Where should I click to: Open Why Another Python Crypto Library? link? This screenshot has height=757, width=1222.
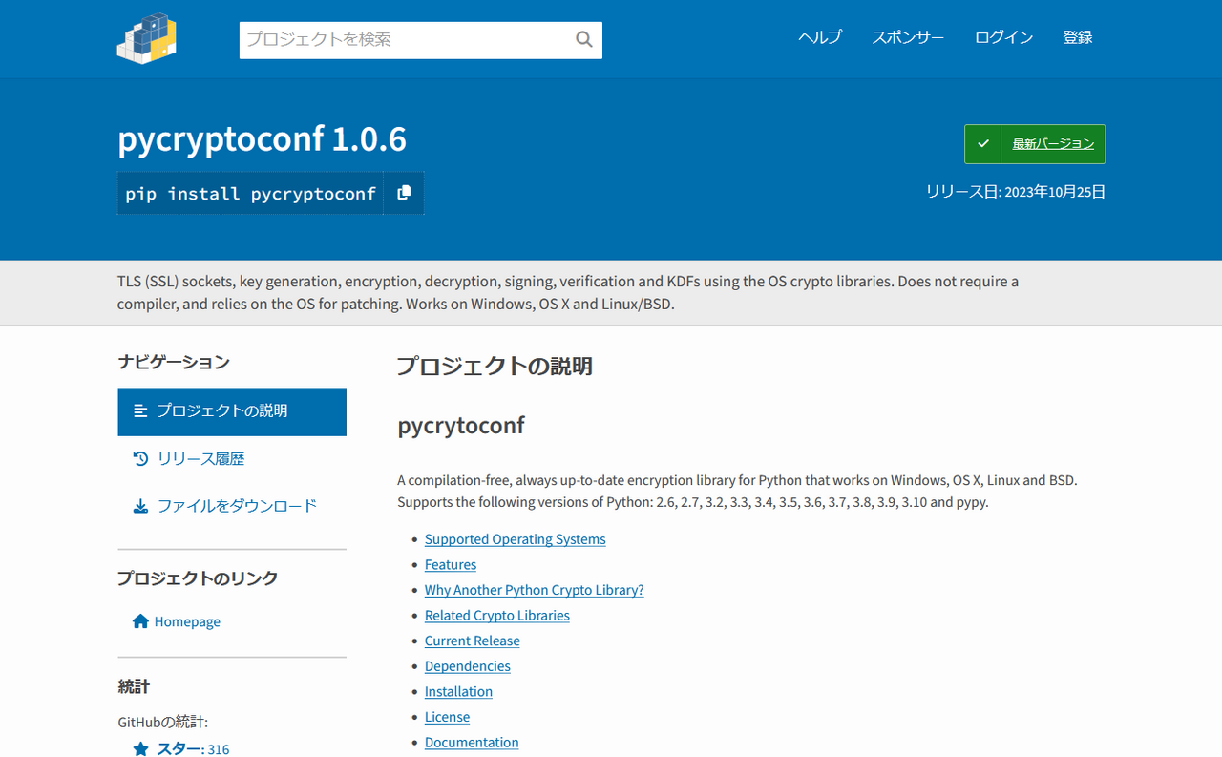pos(535,590)
